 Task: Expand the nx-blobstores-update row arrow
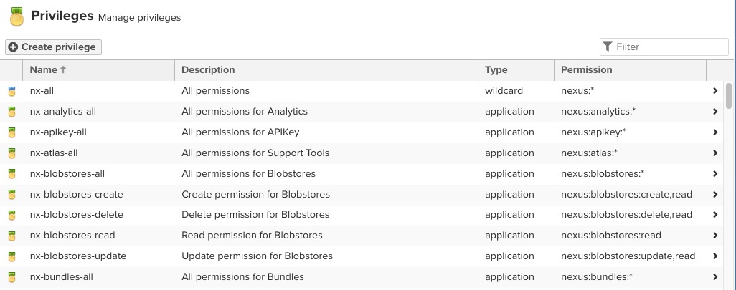pyautogui.click(x=715, y=256)
